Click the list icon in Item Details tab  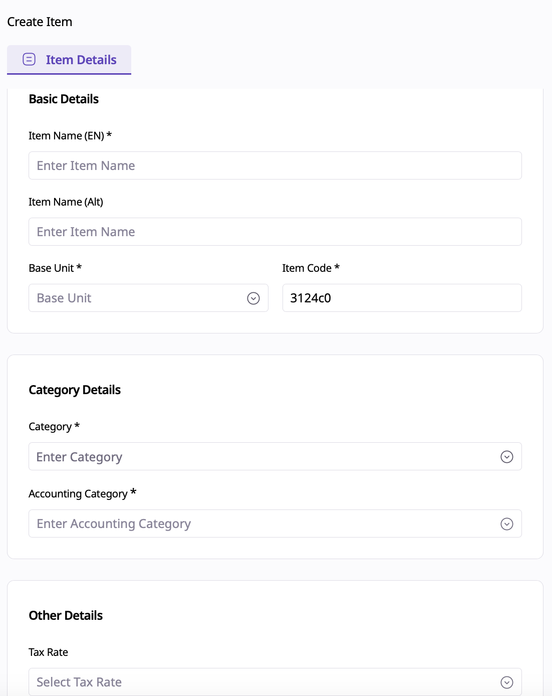29,60
